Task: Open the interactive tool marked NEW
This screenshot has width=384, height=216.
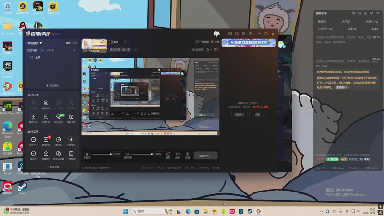Action: tap(59, 119)
